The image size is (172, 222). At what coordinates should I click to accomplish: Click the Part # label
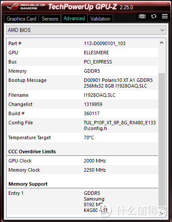point(15,43)
